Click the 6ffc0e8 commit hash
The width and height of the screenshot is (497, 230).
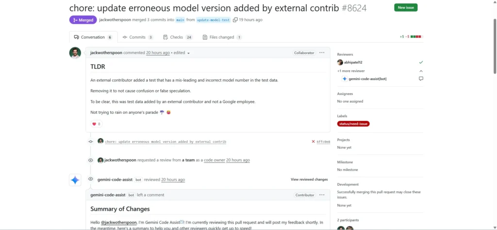point(323,141)
